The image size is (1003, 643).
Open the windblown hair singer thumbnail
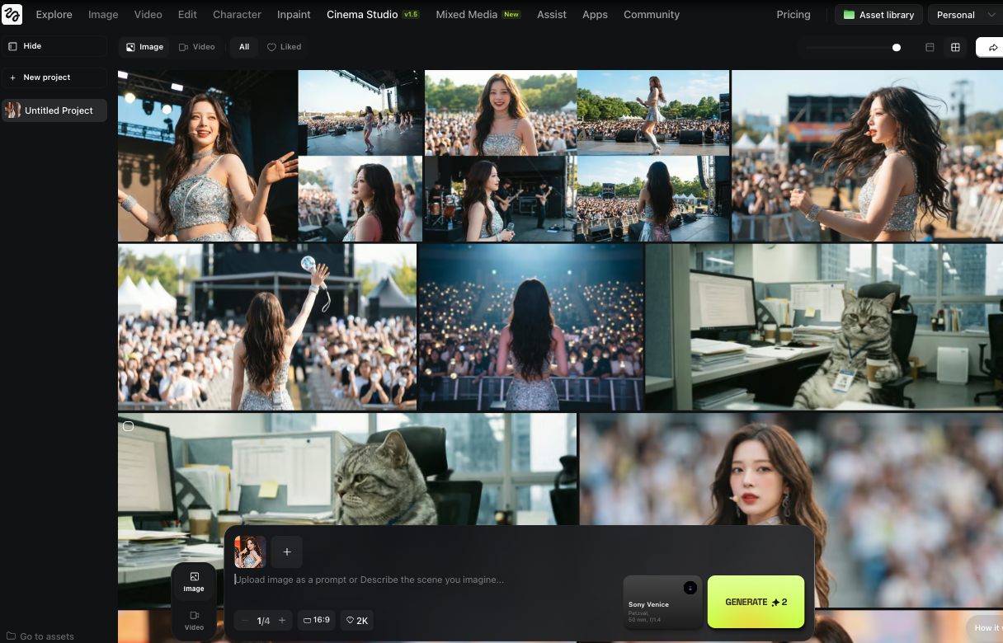coord(867,156)
